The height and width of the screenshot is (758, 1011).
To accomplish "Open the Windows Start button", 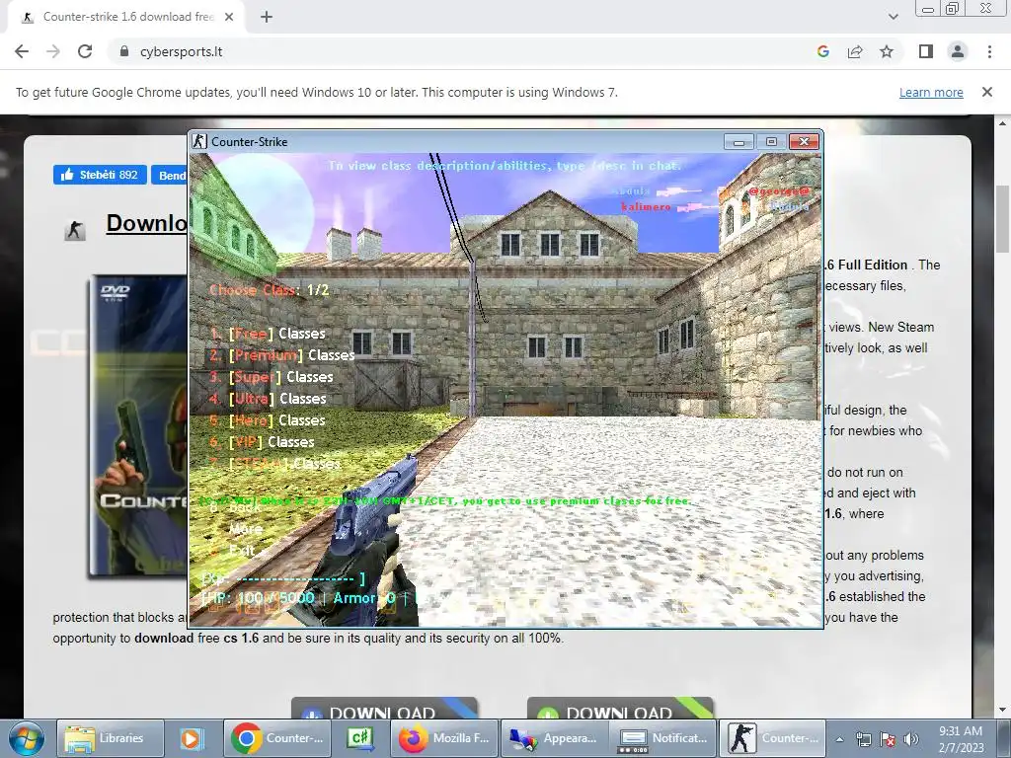I will 26,738.
